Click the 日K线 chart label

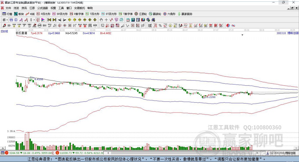click(x=4, y=31)
